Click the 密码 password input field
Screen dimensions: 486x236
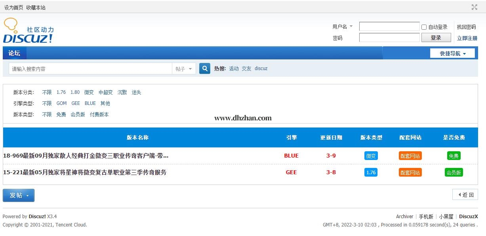389,38
